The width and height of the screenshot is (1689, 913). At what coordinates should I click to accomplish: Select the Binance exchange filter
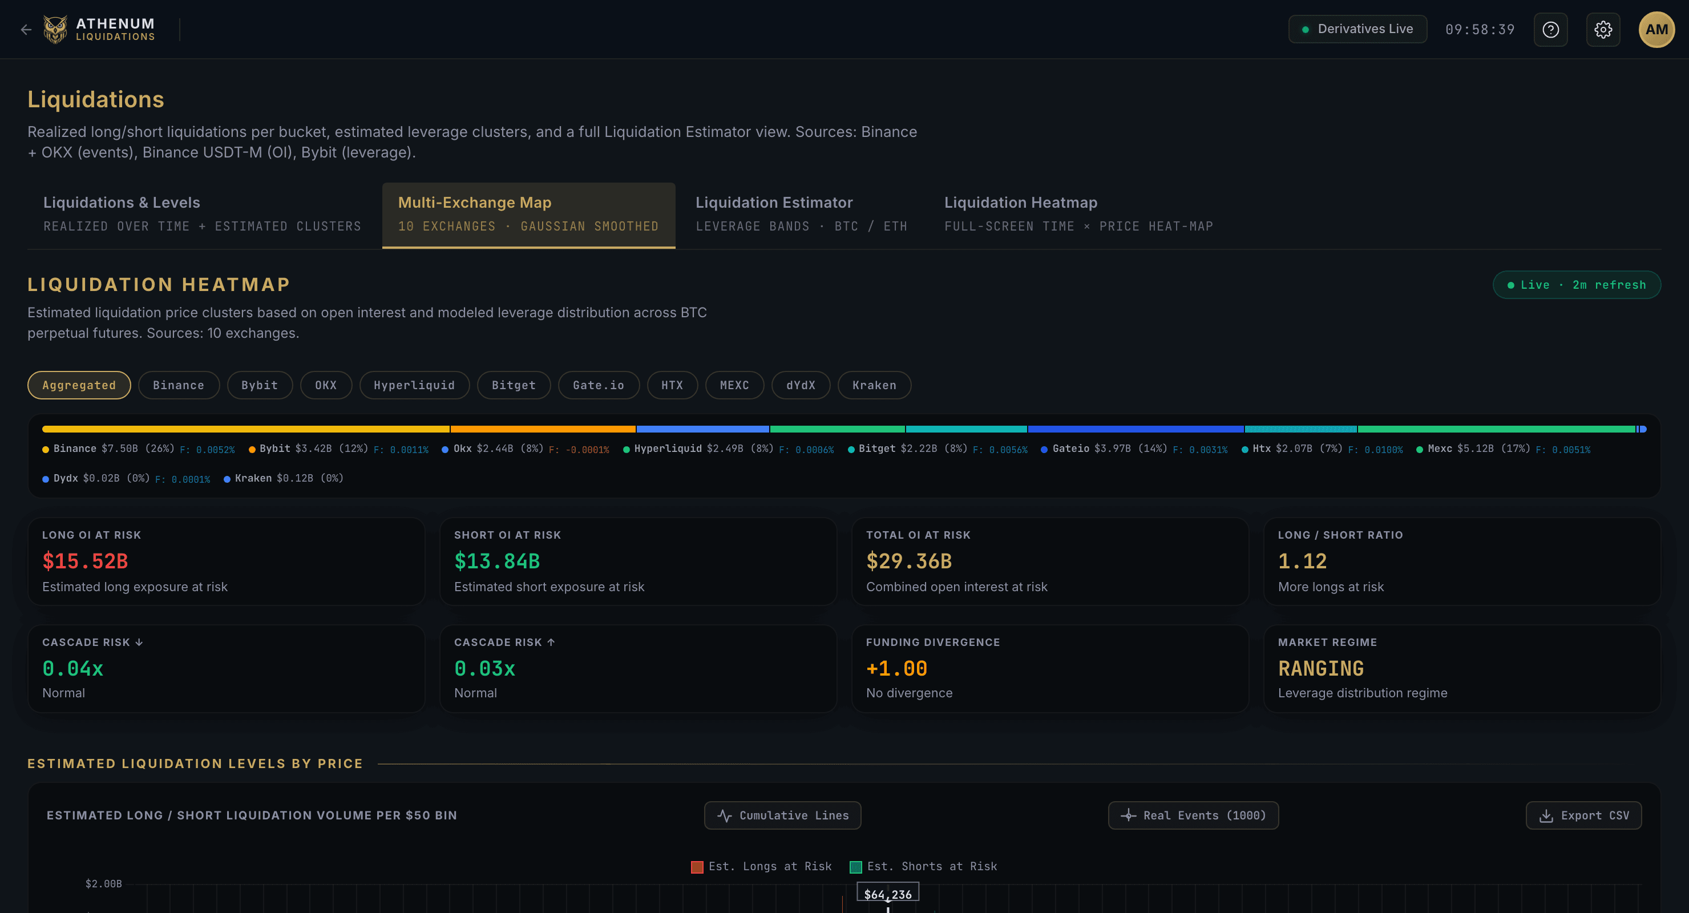(x=179, y=385)
